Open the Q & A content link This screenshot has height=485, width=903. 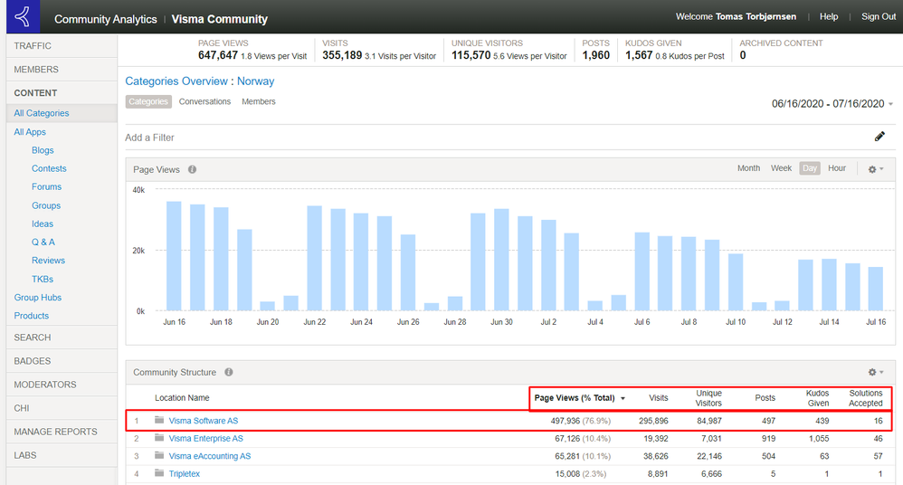click(x=43, y=242)
